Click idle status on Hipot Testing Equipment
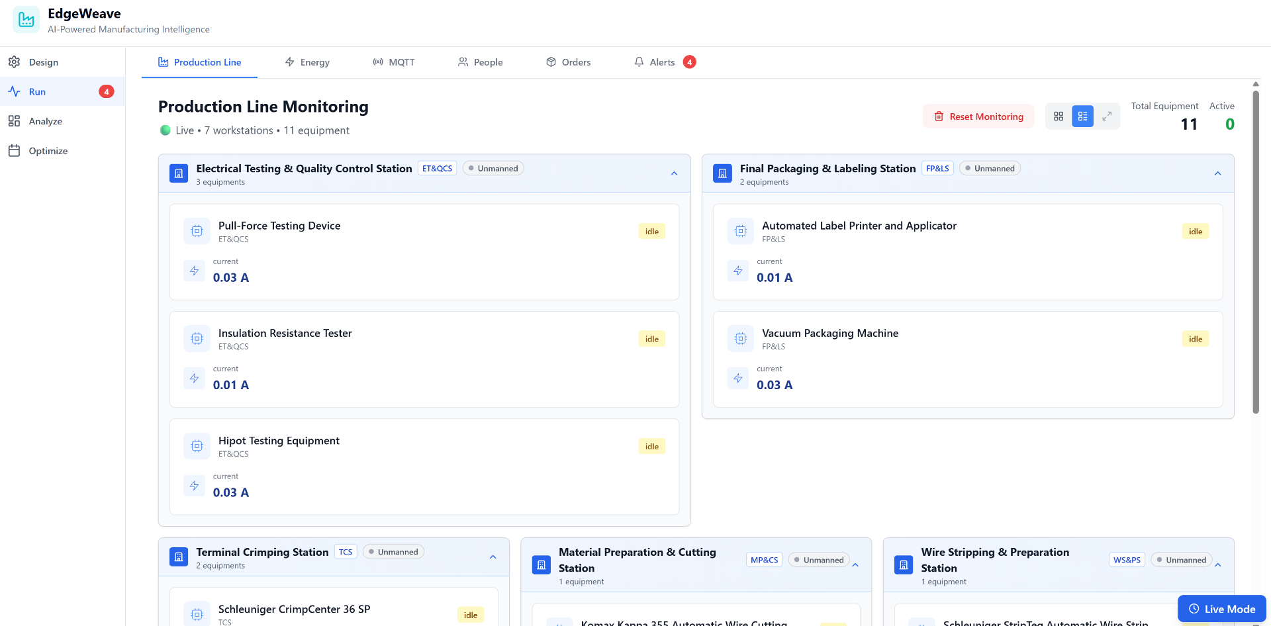Image resolution: width=1271 pixels, height=626 pixels. [x=652, y=446]
